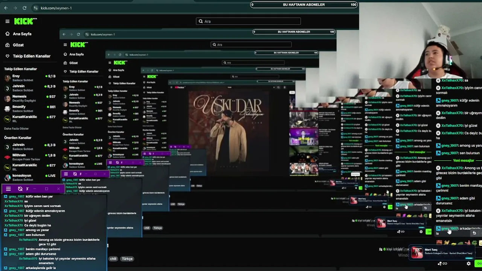
Task: Click 'iyiyim canım seni sormalı' in largest chat overlay
Action: [x=43, y=206]
